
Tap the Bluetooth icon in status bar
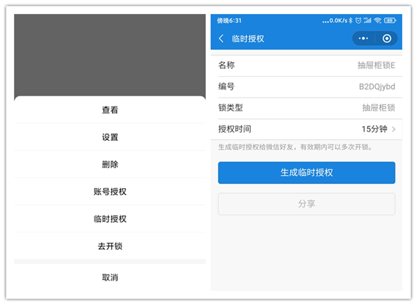[x=351, y=21]
